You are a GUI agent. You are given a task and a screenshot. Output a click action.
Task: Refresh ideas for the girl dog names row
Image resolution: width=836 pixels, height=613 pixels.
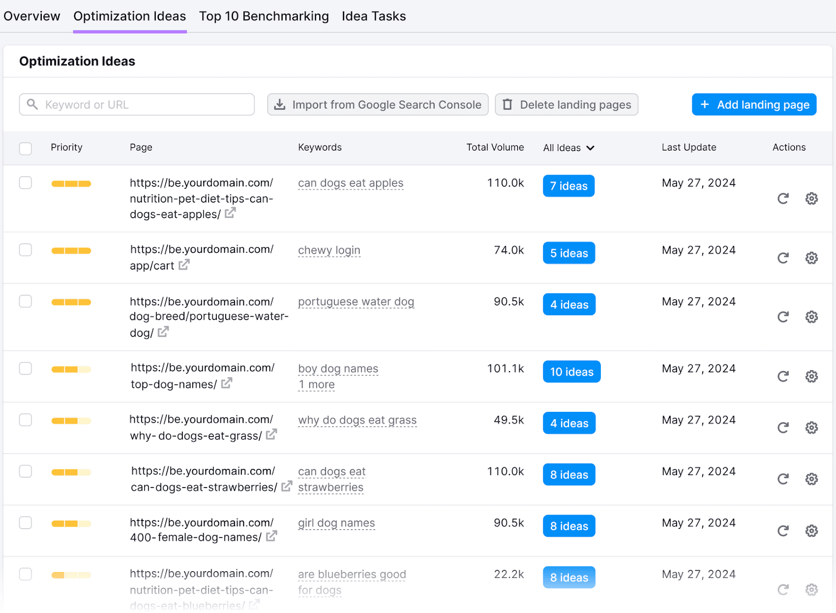782,530
